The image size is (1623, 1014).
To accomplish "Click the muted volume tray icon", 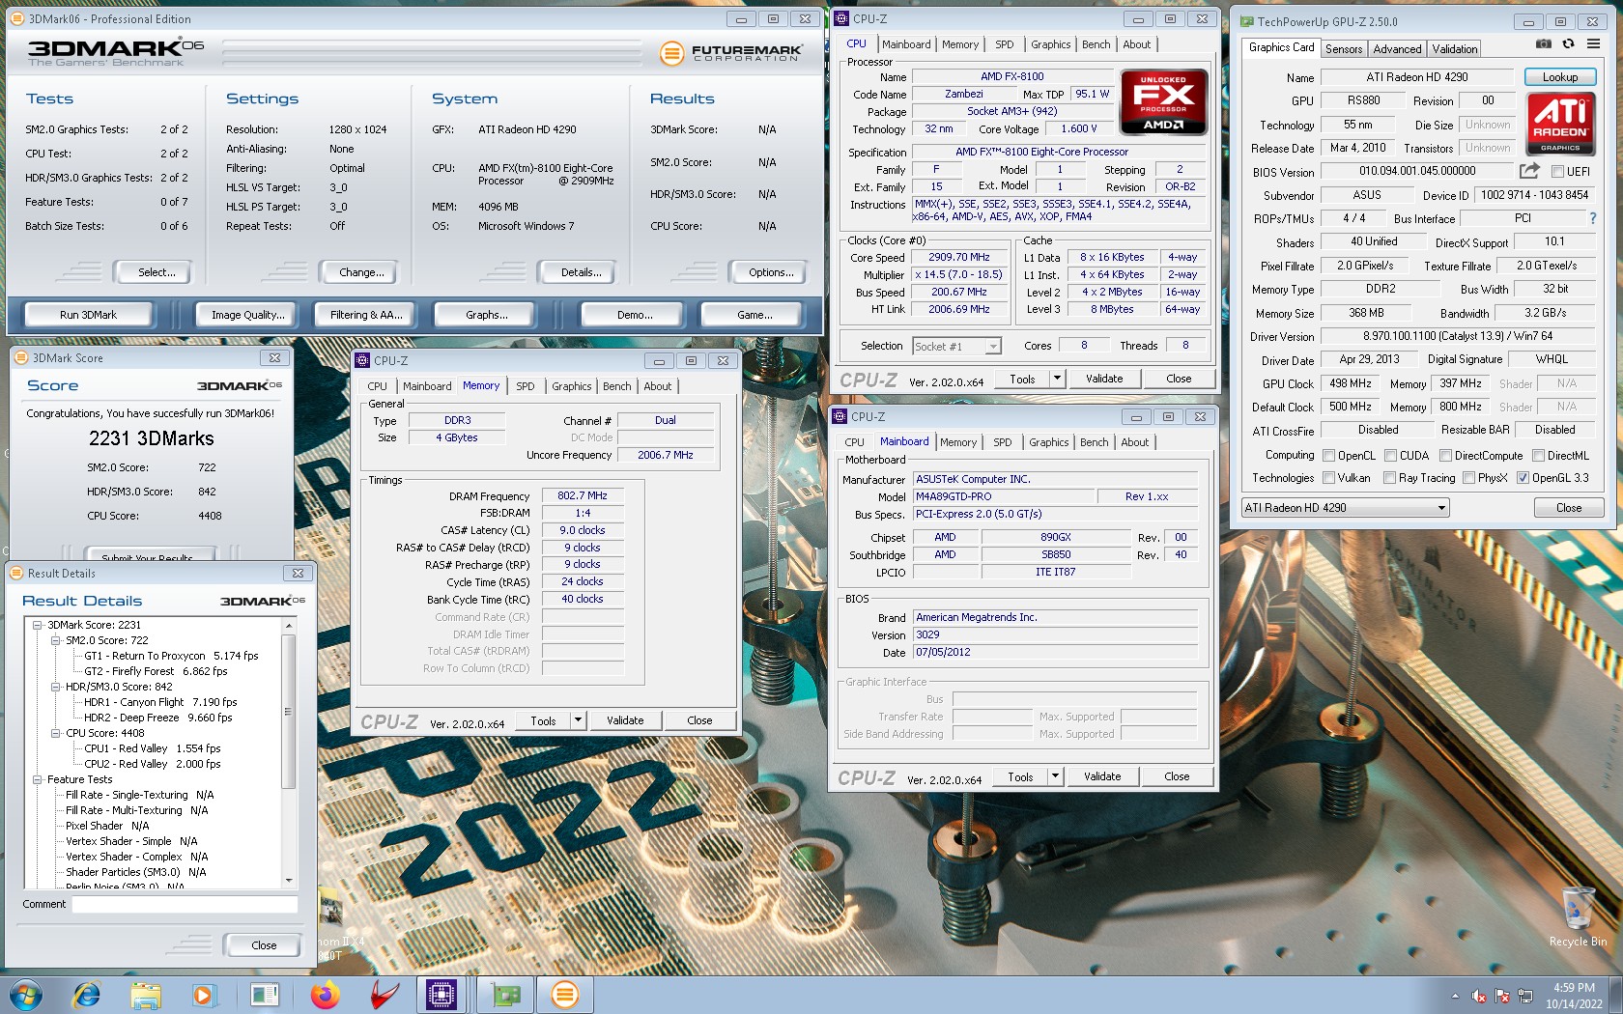I will click(x=1478, y=996).
